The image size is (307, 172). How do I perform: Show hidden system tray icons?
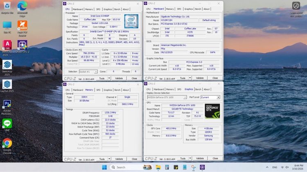click(267, 168)
